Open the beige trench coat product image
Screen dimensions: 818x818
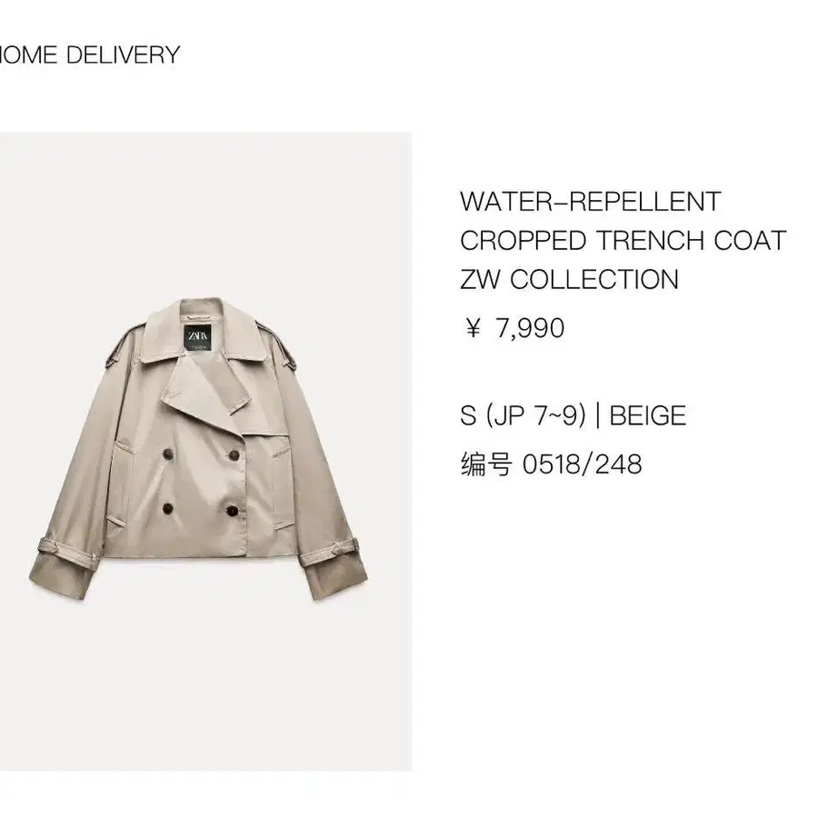click(205, 451)
